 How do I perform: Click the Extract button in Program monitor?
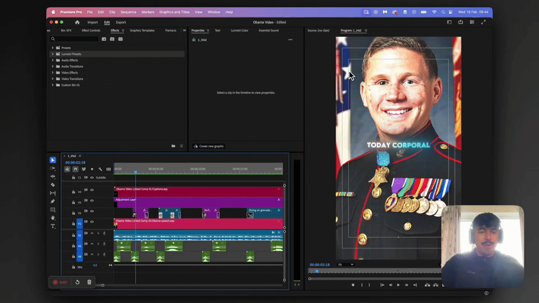tap(435, 285)
